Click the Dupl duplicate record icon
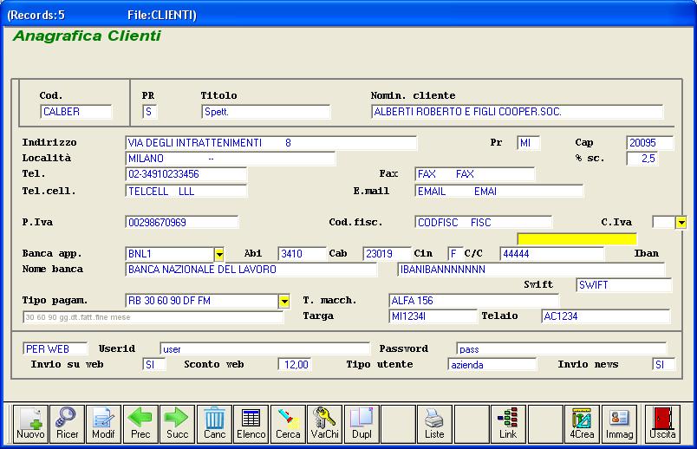Viewport: 697px width, 449px height. pyautogui.click(x=362, y=424)
